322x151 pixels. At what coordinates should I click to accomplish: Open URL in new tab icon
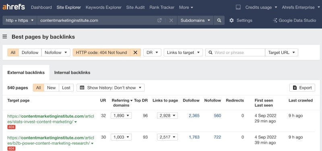[159, 21]
